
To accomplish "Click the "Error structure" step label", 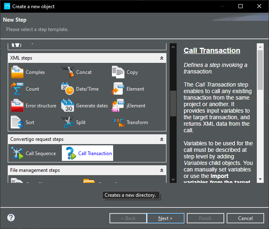I will pos(41,106).
